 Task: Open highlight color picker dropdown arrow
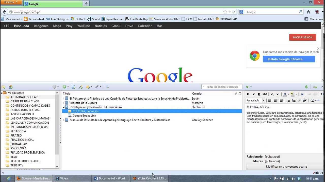coord(296,94)
